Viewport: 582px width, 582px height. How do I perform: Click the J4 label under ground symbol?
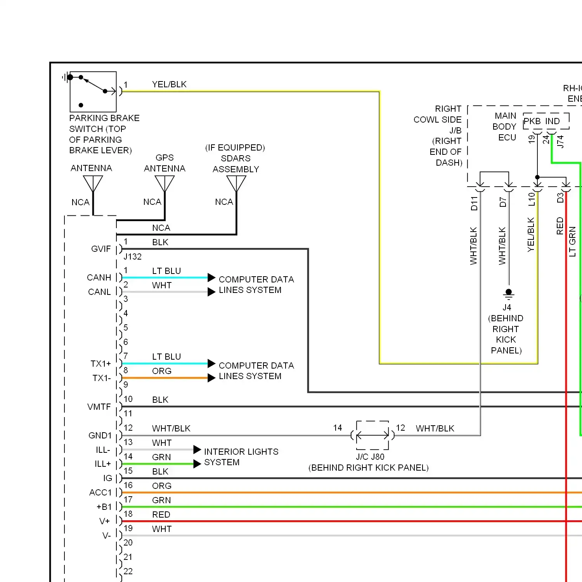click(507, 307)
